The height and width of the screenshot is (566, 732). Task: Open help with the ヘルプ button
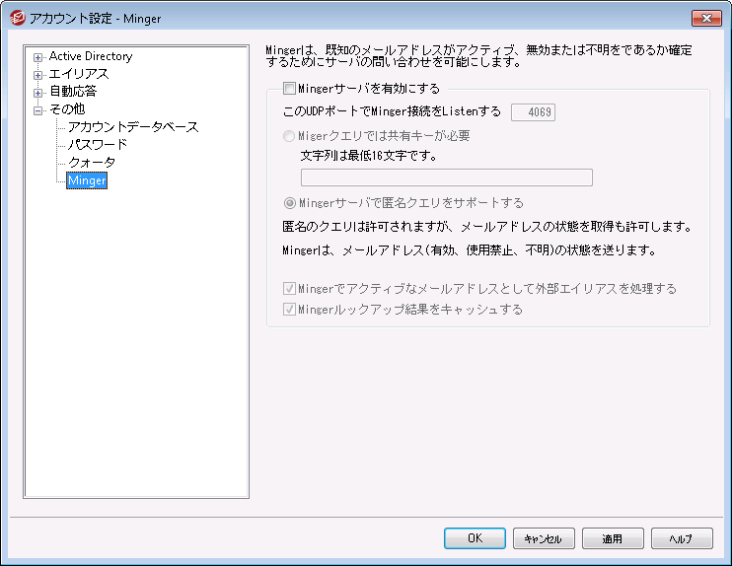682,538
